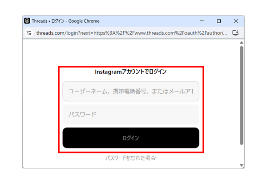Click empty white space above the login heading
This screenshot has width=267, height=184.
click(130, 52)
